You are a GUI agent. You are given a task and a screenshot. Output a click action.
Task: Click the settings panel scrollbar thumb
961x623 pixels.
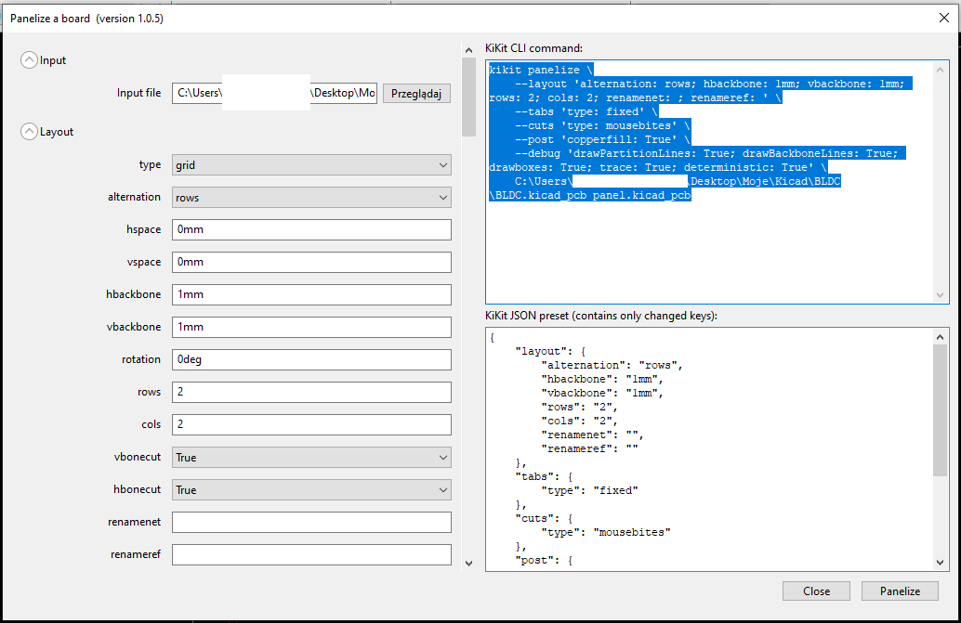pos(468,97)
